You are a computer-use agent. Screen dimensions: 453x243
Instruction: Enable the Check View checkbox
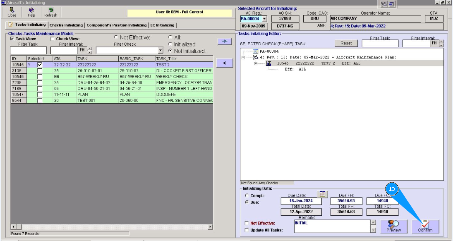[53, 39]
